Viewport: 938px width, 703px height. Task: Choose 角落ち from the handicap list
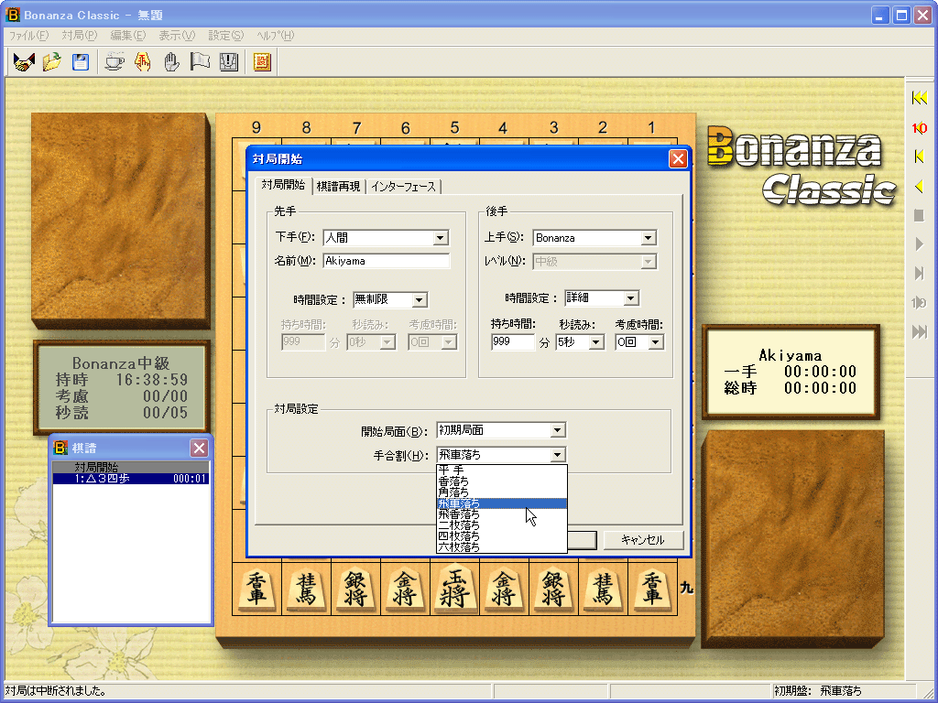pos(501,492)
